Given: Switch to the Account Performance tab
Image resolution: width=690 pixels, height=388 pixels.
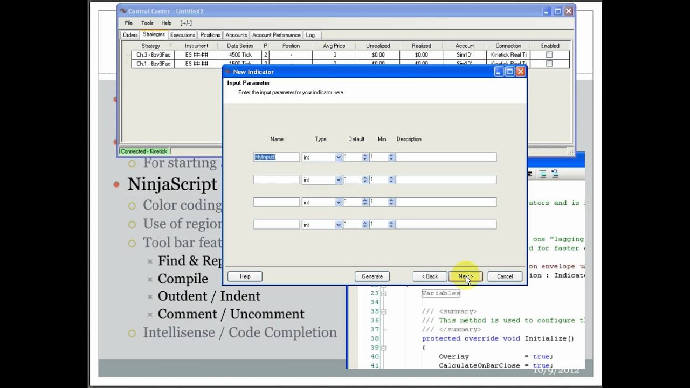Looking at the screenshot, I should (276, 35).
